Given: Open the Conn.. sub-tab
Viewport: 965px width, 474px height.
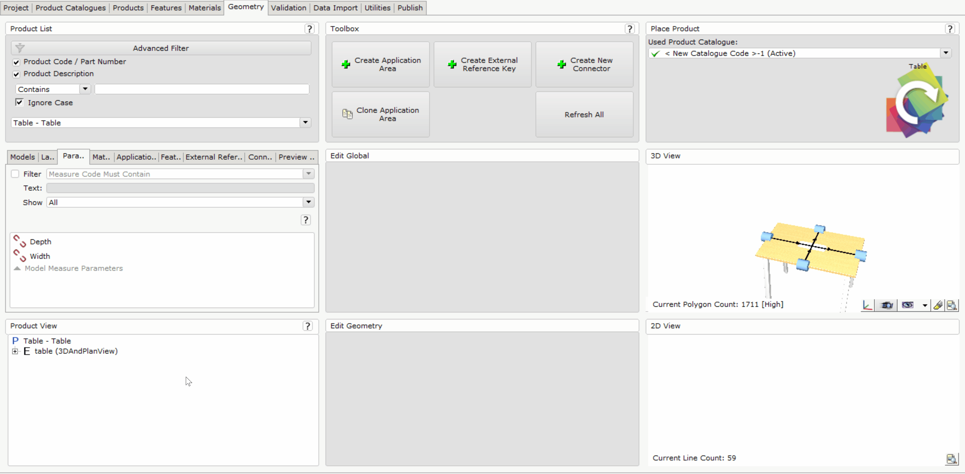Looking at the screenshot, I should 260,157.
